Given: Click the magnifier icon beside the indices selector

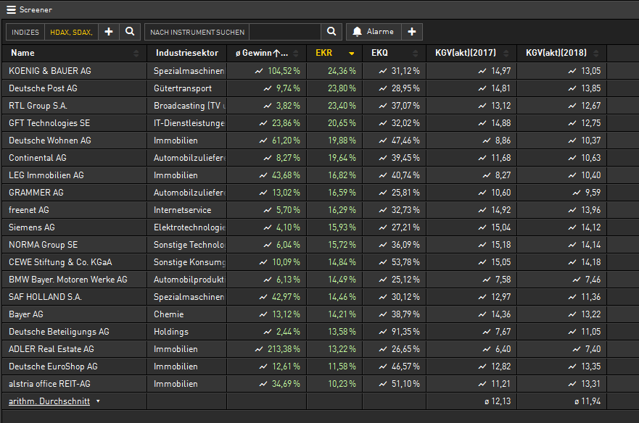Looking at the screenshot, I should point(130,32).
